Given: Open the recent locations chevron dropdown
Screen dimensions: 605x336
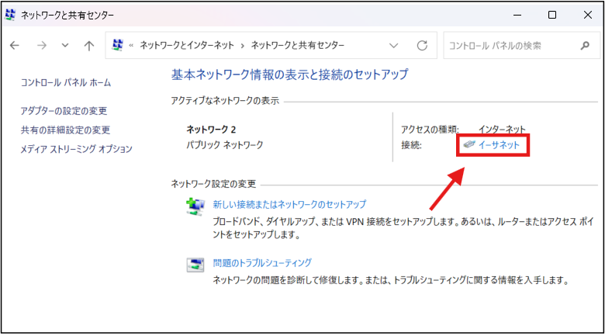Looking at the screenshot, I should 65,46.
